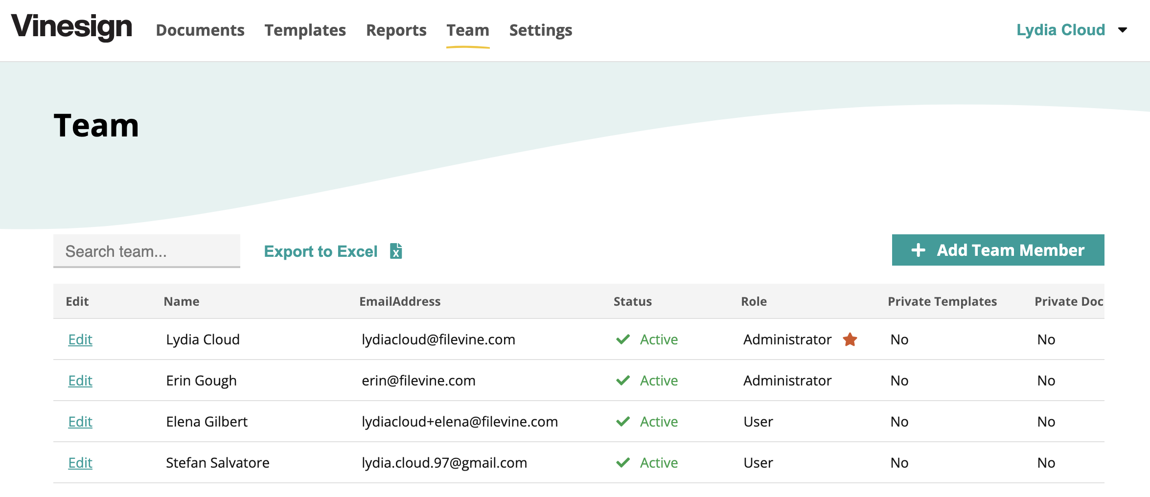Click the Name column header
This screenshot has width=1150, height=497.
(x=182, y=301)
